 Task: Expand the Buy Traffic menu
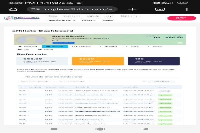pos(131,16)
